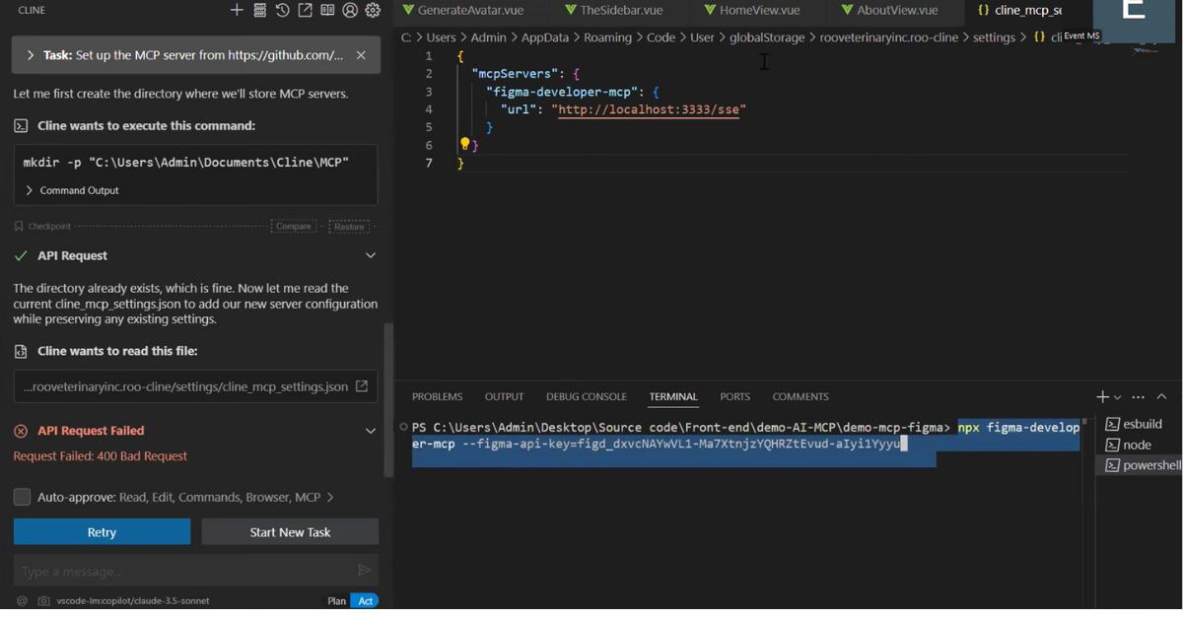Image resolution: width=1183 pixels, height=619 pixels.
Task: Click the lightbulb code action icon
Action: 465,144
